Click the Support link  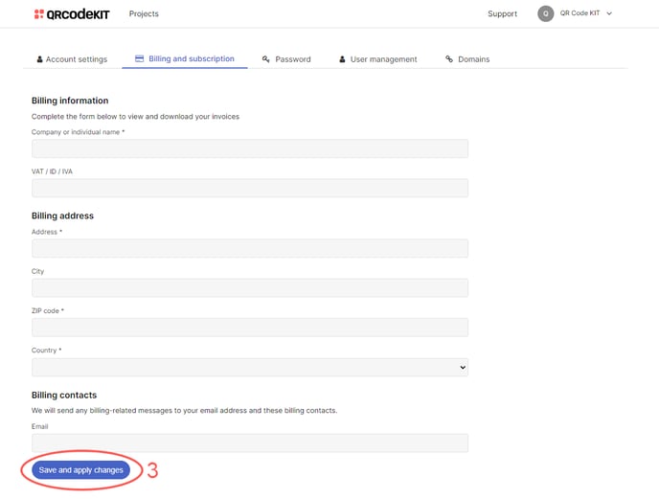click(x=502, y=13)
